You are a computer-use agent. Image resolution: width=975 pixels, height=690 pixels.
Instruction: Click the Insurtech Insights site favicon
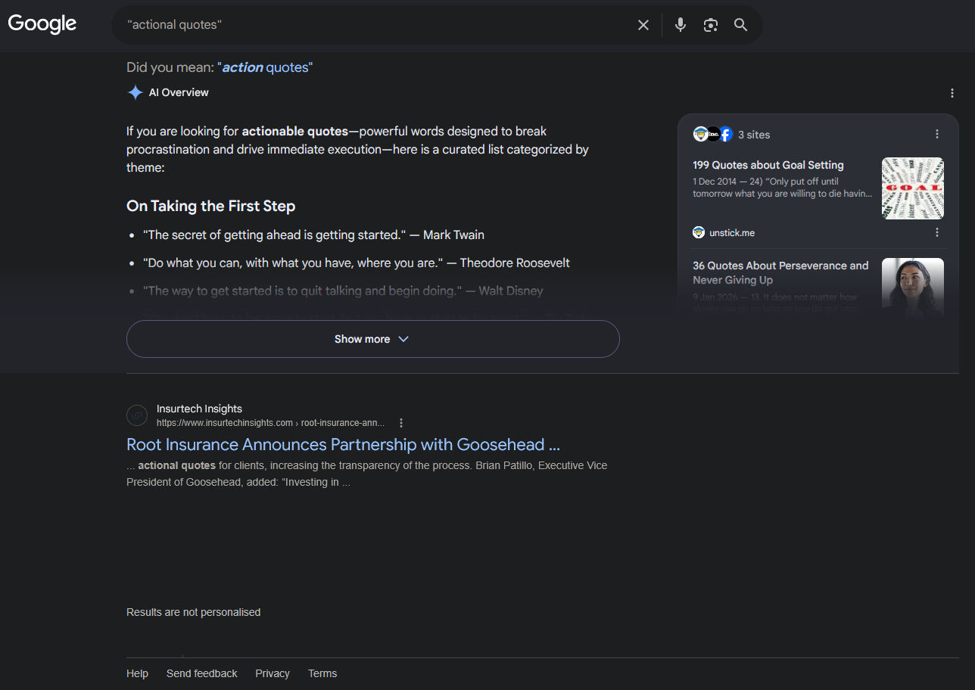tap(137, 415)
